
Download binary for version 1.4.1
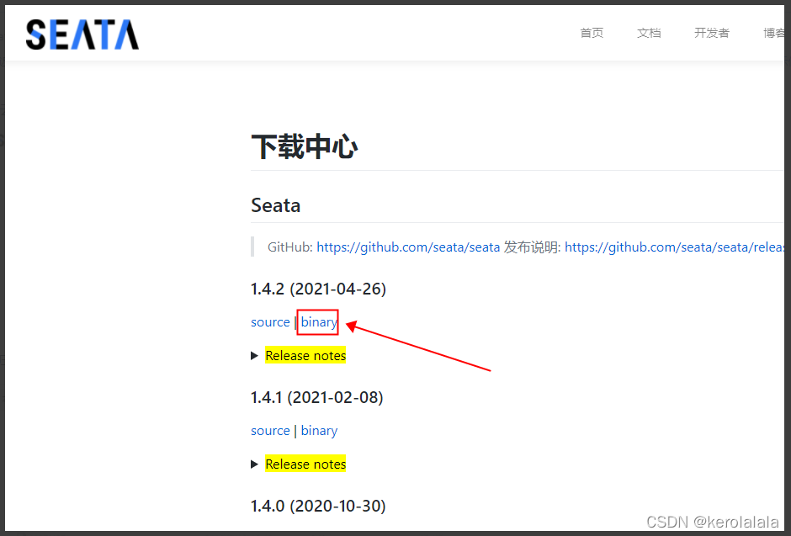[x=319, y=431]
